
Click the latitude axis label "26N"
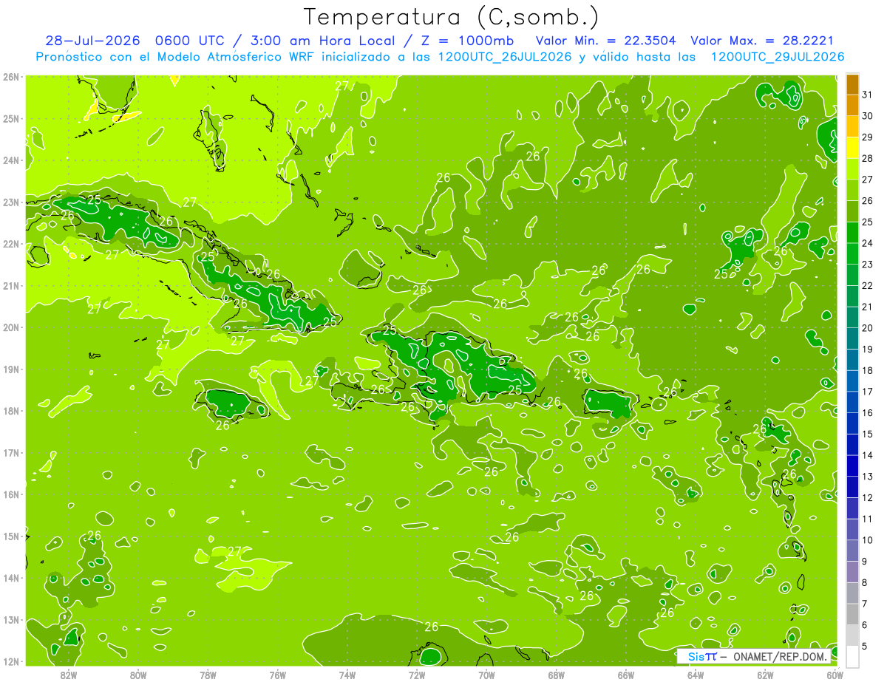tap(10, 77)
